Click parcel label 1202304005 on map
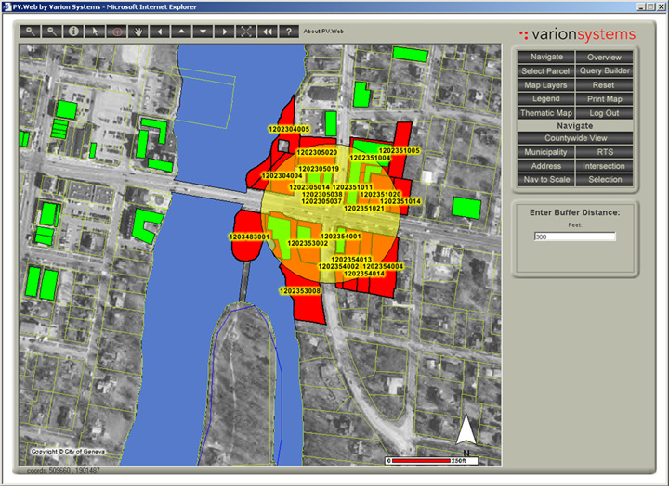 point(289,129)
